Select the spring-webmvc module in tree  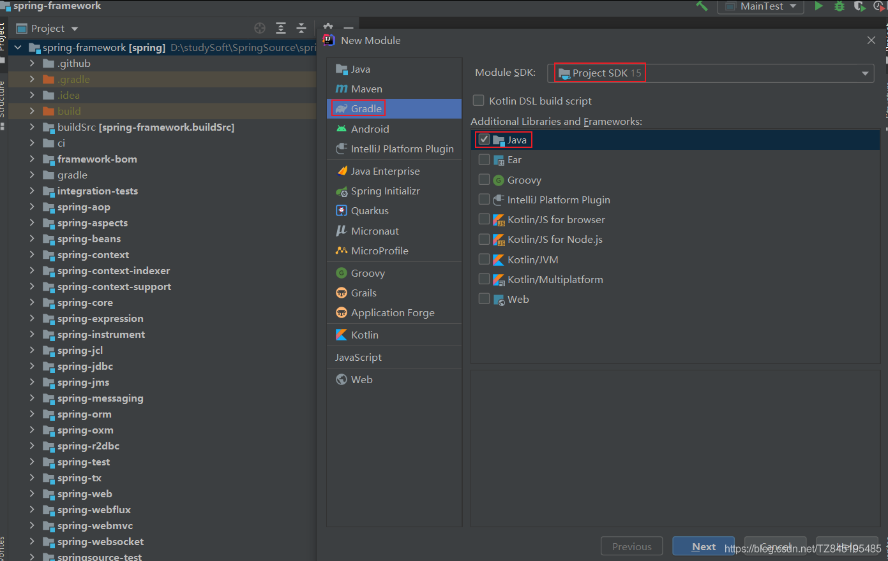pos(95,525)
